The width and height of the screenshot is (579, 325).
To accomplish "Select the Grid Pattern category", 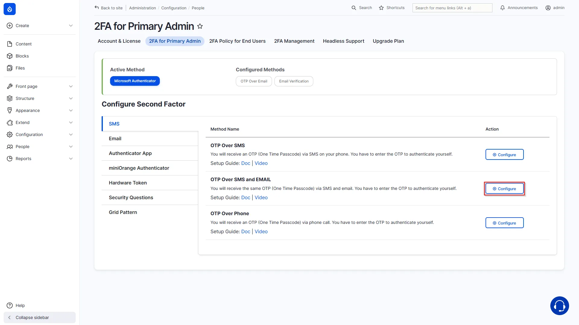I will coord(150,212).
